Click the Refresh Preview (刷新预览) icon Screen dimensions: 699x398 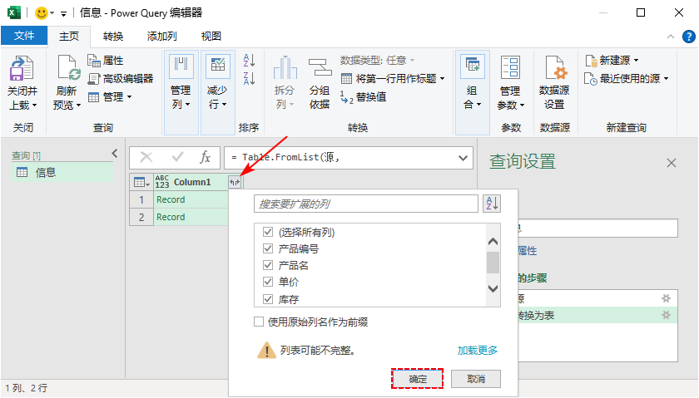tap(68, 69)
